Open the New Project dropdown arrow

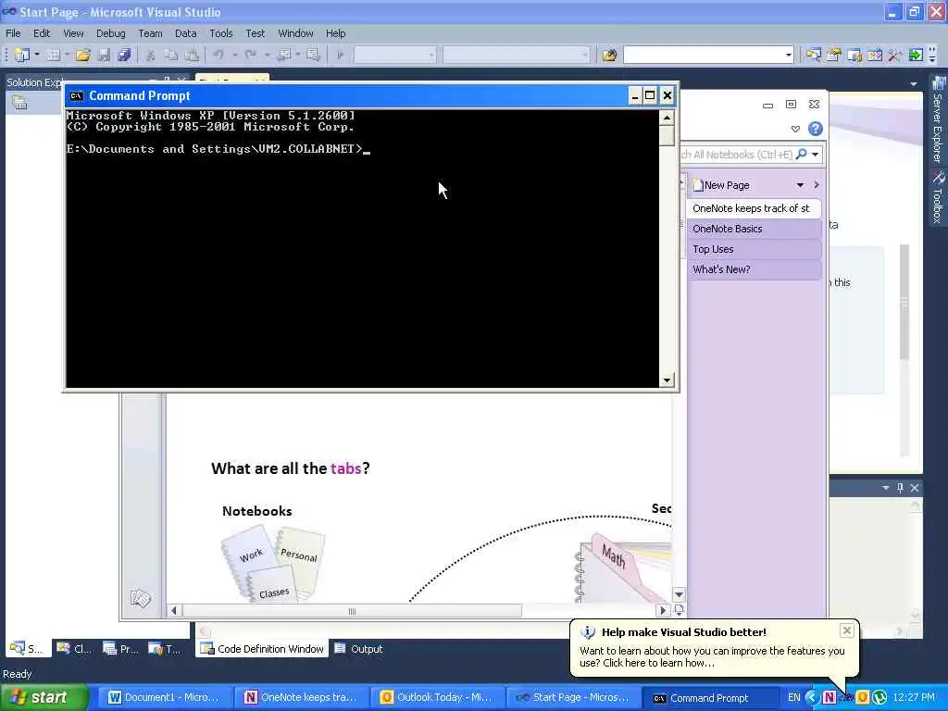[37, 55]
